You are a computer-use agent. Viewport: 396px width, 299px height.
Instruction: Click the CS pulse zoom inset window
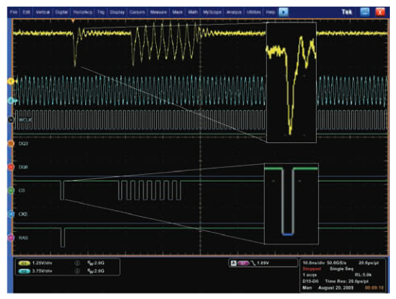coord(291,203)
